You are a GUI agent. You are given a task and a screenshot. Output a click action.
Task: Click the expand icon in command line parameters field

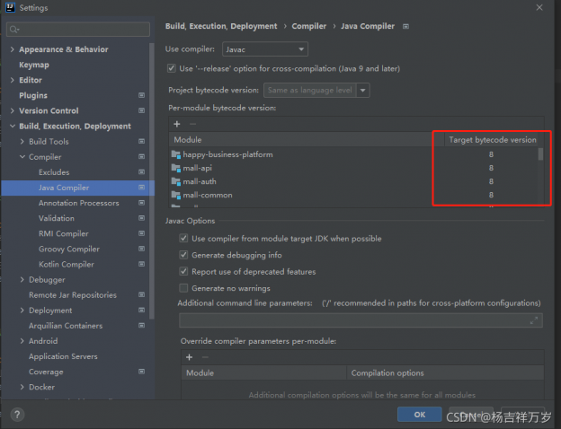(534, 320)
